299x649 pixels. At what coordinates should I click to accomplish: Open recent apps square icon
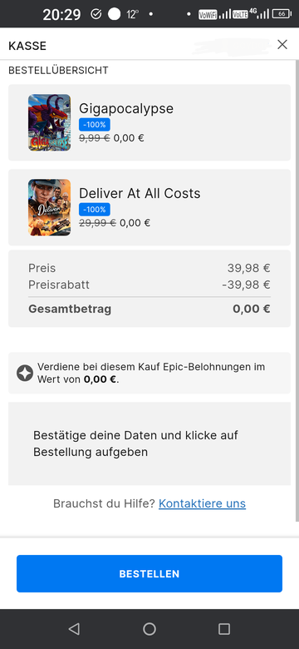point(224,629)
